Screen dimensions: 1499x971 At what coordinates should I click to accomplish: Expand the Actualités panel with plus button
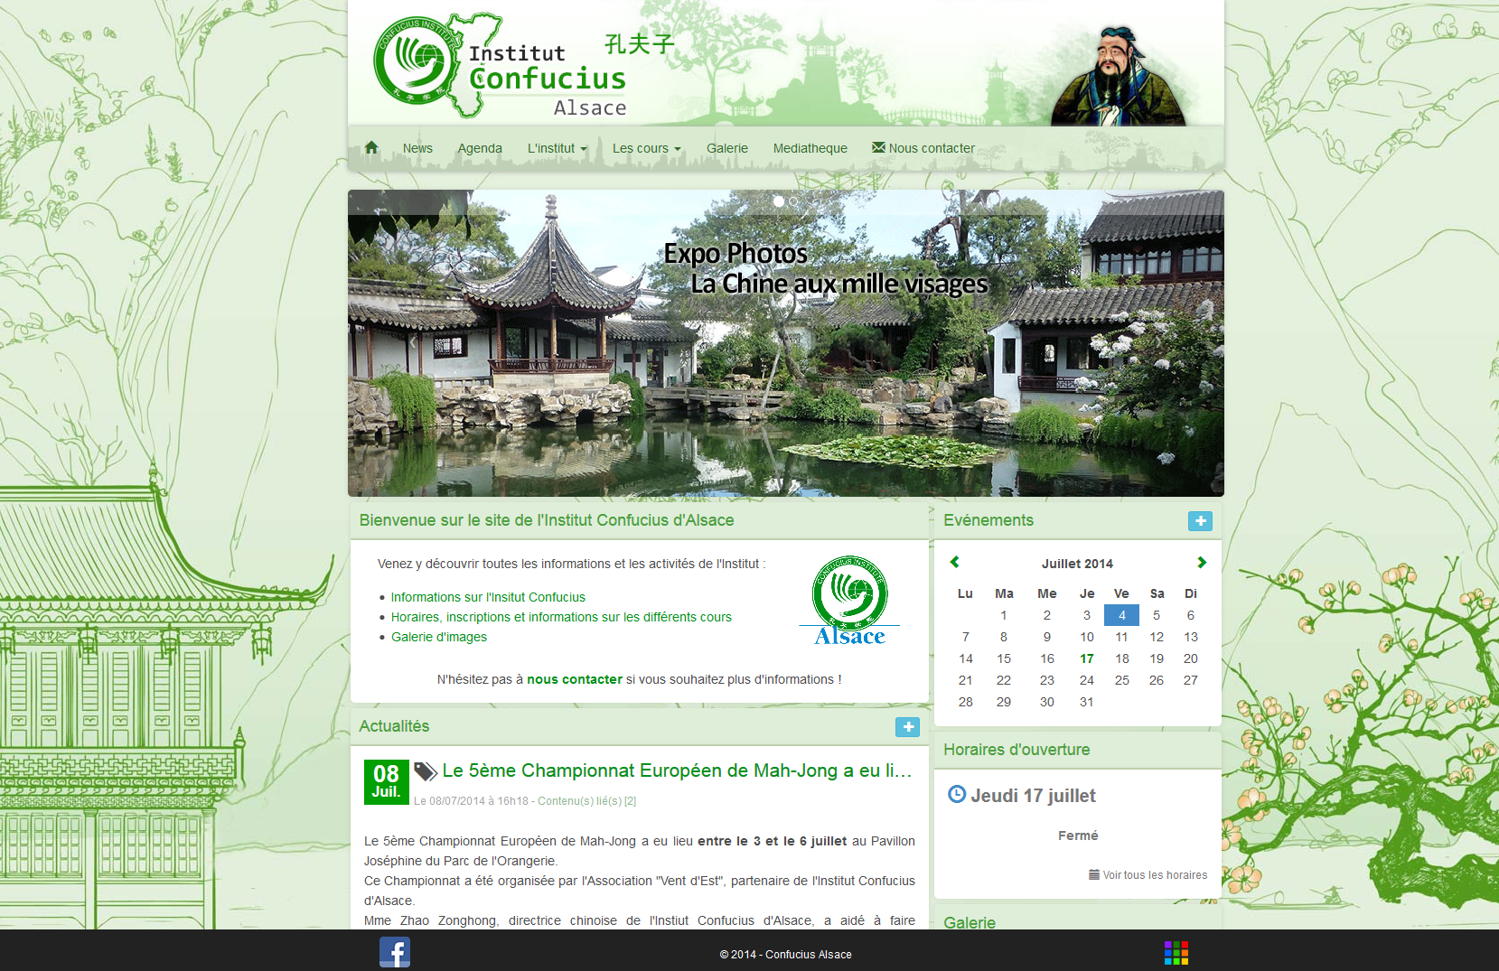907,727
